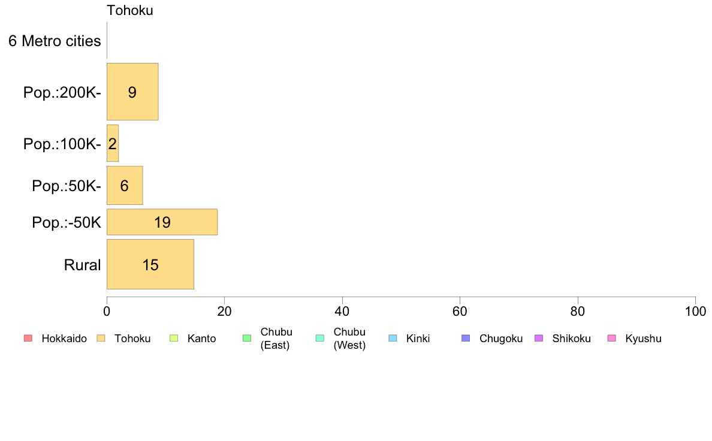
Task: Click the Chugoku legend label
Action: tap(501, 339)
